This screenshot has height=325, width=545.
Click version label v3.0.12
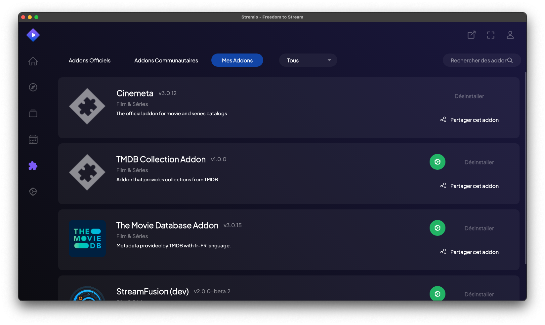click(x=168, y=93)
